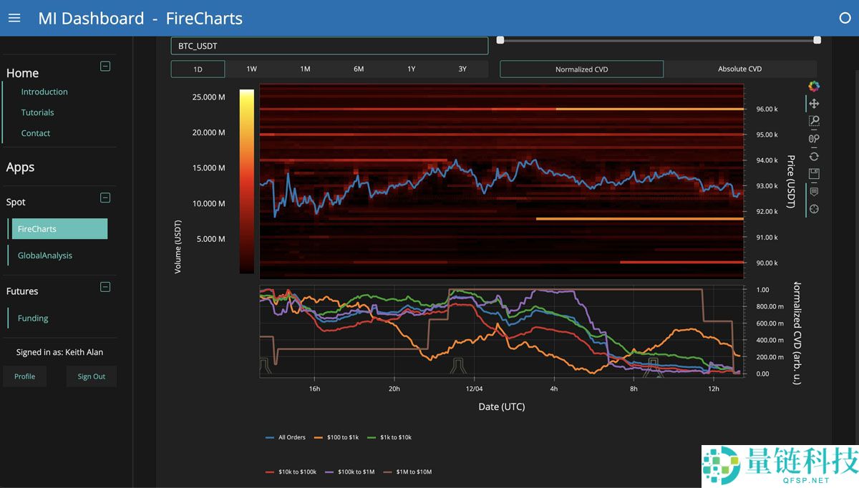This screenshot has height=488, width=859.
Task: Click the Plotly logo above the modebar
Action: coord(813,86)
